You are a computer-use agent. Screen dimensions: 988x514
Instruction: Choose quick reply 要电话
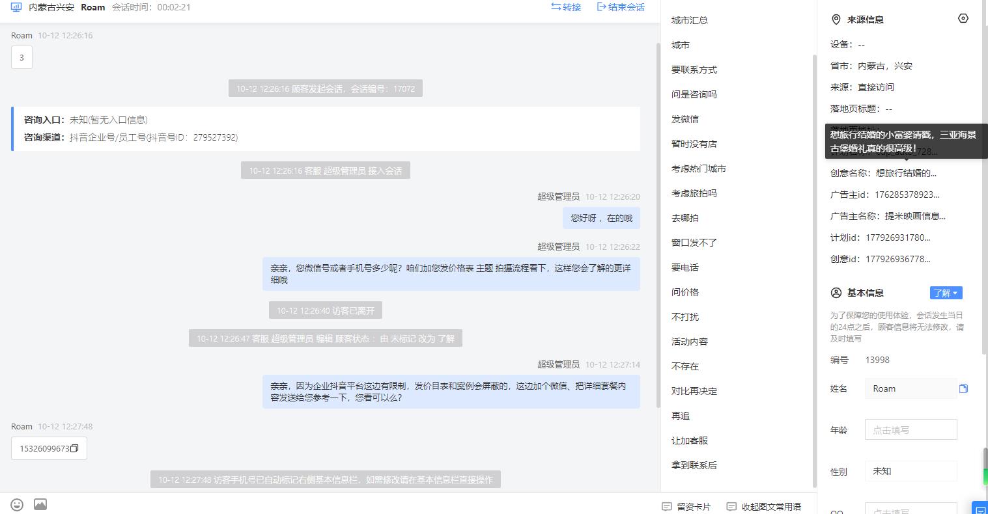pyautogui.click(x=685, y=267)
